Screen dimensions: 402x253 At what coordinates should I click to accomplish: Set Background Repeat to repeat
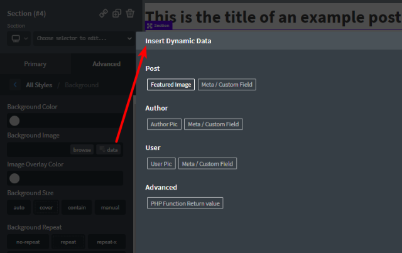[68, 242]
